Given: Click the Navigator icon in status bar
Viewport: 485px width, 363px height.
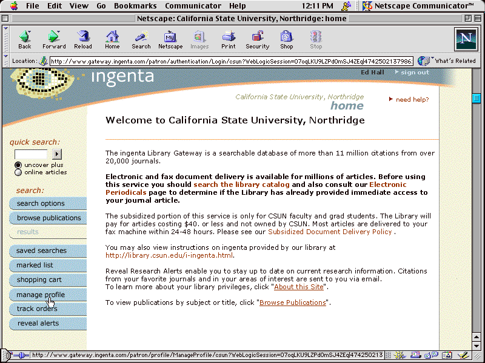Looking at the screenshot, I should pyautogui.click(x=399, y=356).
